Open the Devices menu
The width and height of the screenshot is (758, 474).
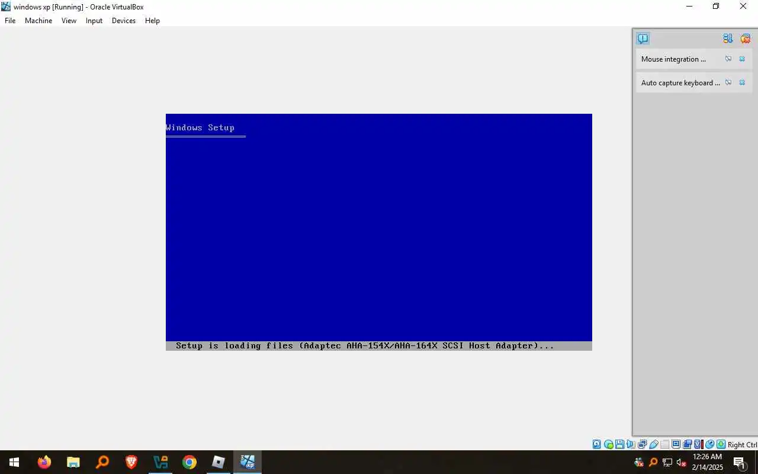click(124, 21)
